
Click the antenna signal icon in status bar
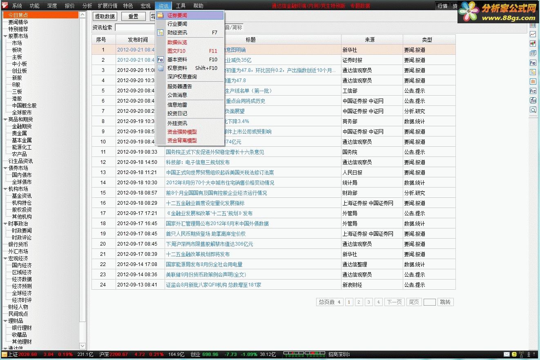click(x=521, y=354)
